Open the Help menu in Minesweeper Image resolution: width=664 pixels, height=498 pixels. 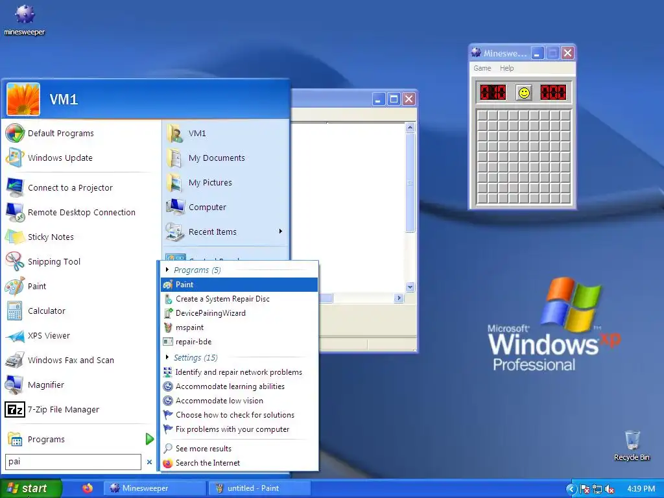[x=506, y=68]
